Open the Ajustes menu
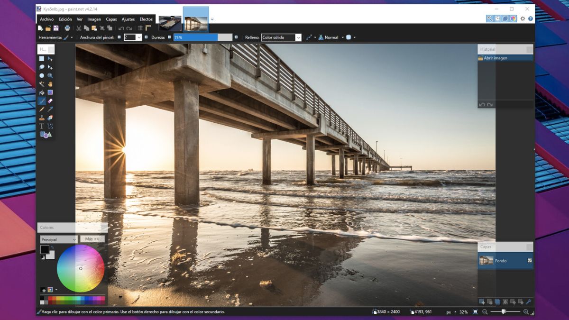 pyautogui.click(x=128, y=19)
